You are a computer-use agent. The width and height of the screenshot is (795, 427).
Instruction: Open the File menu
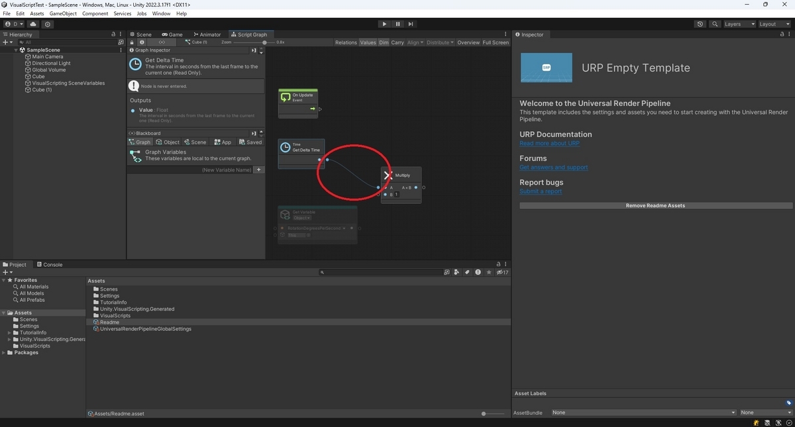[7, 13]
